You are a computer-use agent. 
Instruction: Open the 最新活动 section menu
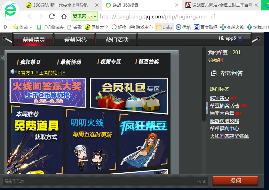point(69,62)
